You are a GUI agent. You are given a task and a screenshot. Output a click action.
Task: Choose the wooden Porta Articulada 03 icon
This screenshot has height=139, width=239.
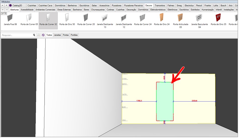coord(181,18)
